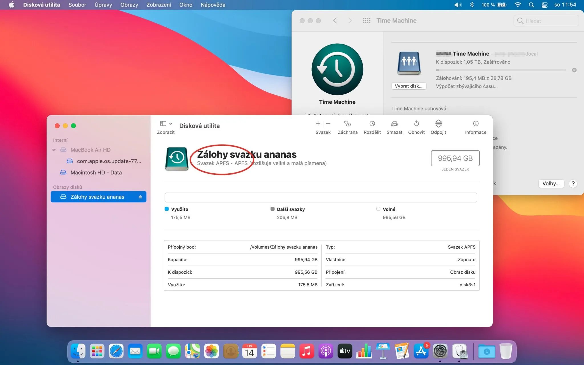Click the Partition (Rozdělit) toolbar icon
Image resolution: width=584 pixels, height=365 pixels.
click(372, 124)
